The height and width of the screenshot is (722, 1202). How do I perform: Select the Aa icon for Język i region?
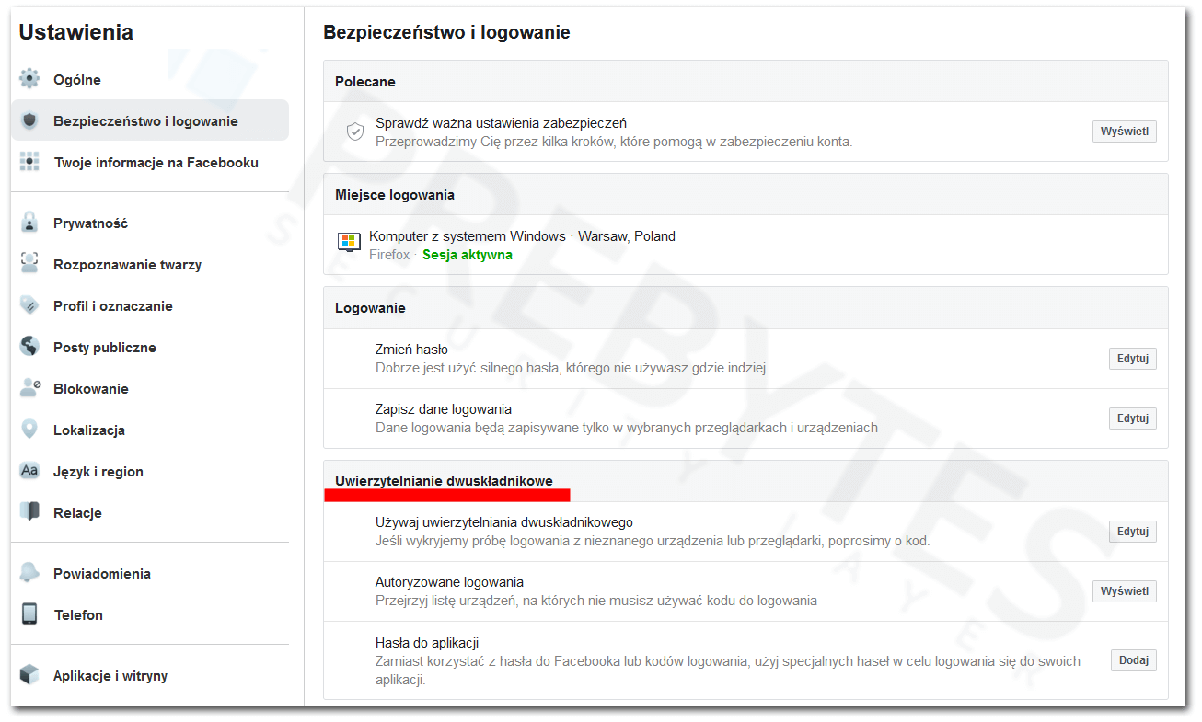tap(29, 471)
